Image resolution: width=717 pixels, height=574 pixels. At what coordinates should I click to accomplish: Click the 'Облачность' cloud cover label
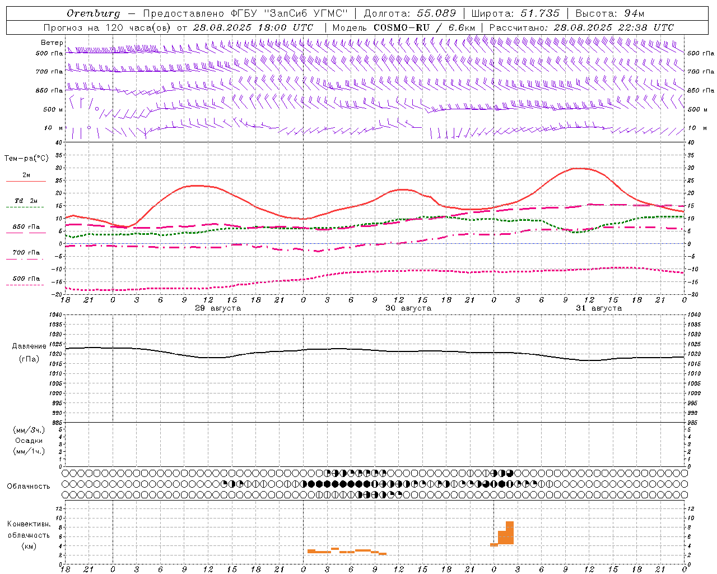(29, 487)
